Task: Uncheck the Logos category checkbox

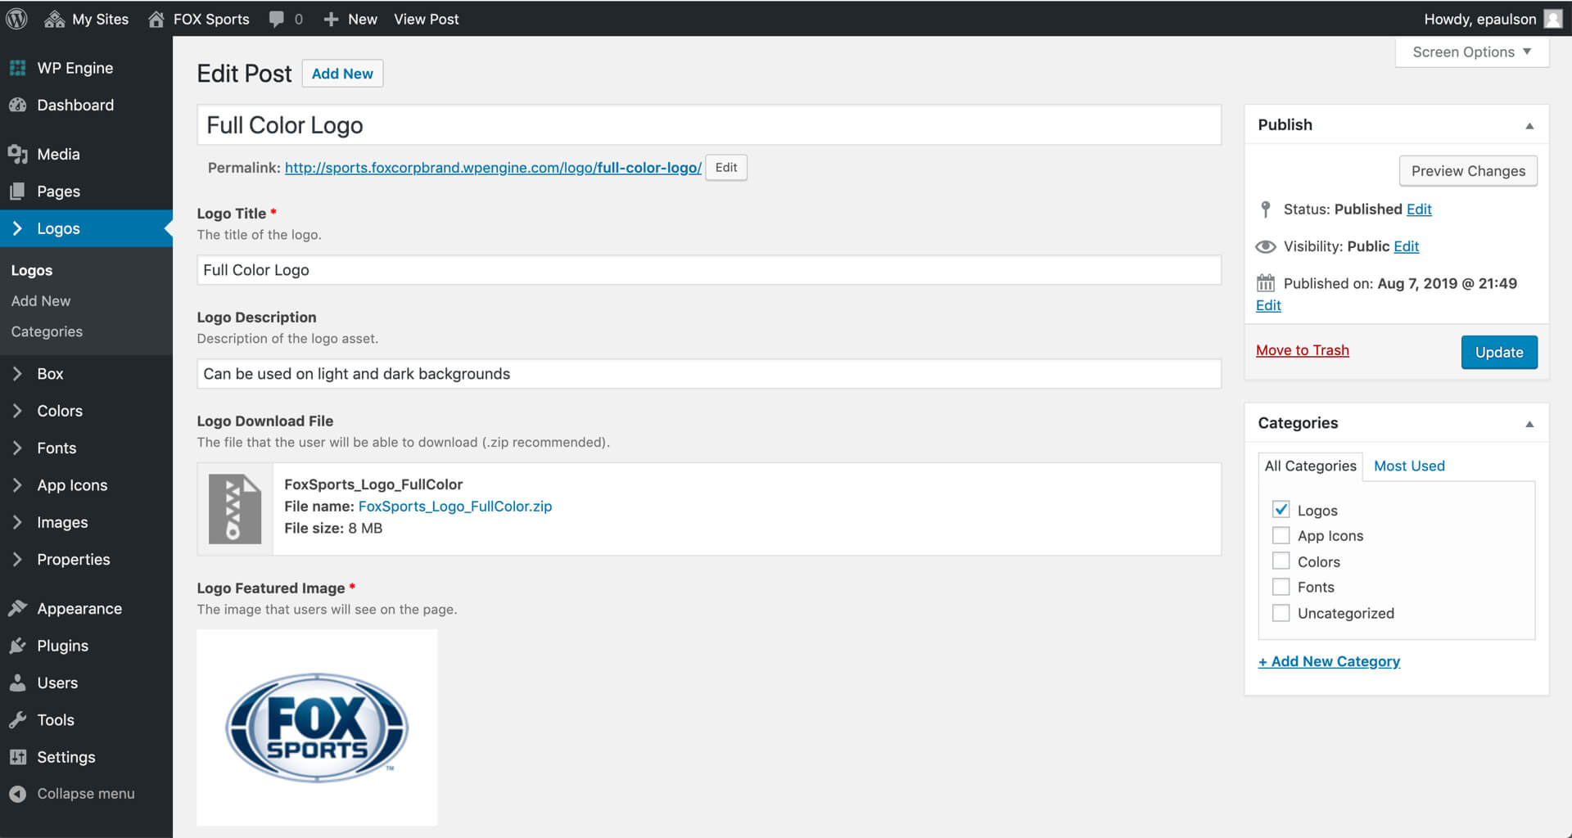Action: pos(1281,509)
